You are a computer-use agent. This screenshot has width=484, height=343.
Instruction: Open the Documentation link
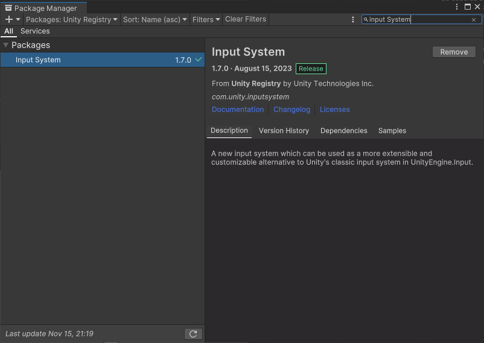click(238, 110)
